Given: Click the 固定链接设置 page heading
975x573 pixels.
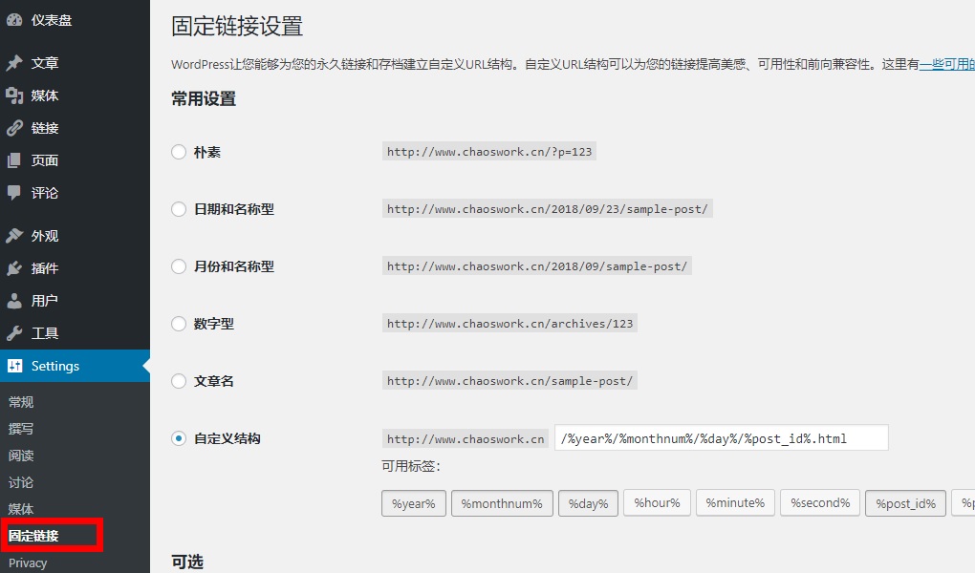Looking at the screenshot, I should tap(237, 27).
